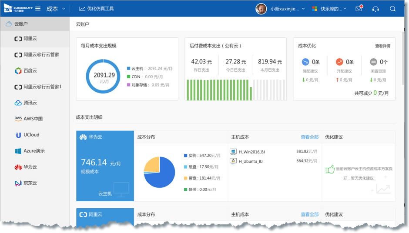Select 腾讯云 in the sidebar

(x=35, y=103)
